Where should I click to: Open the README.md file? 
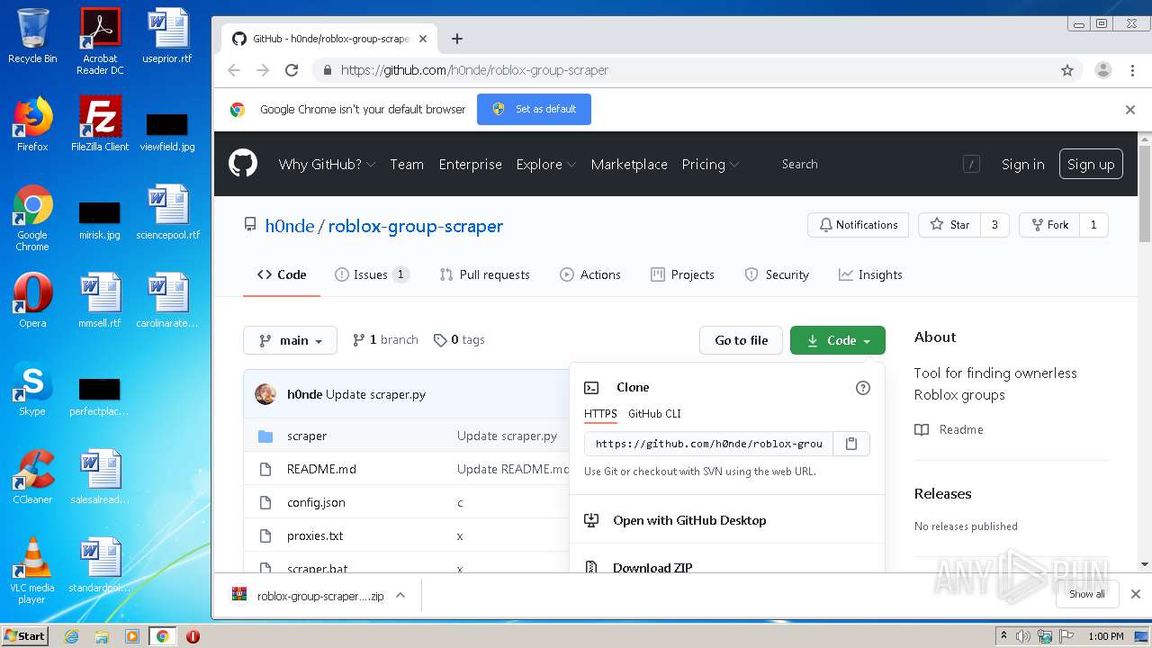(321, 469)
